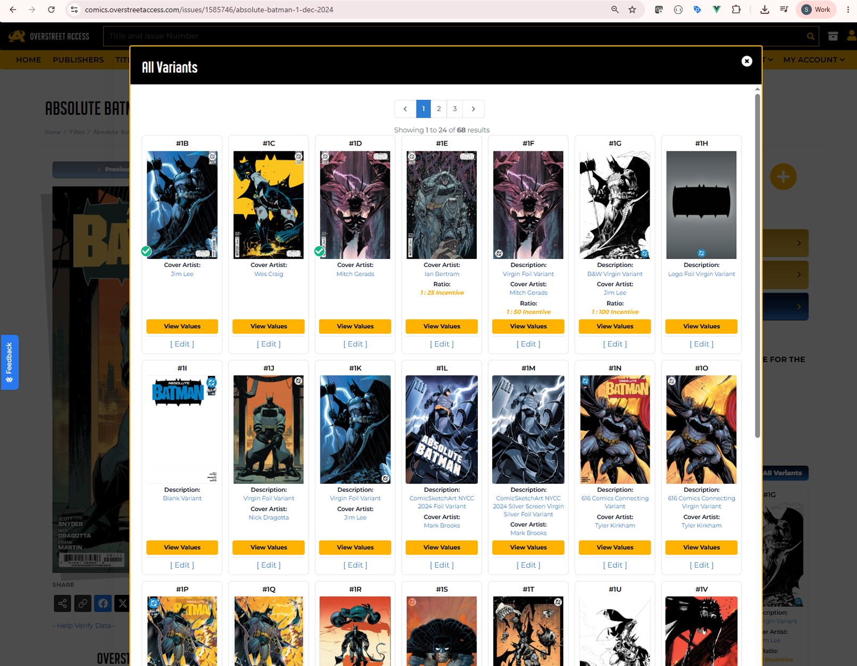Edit the #1N variant

tap(615, 565)
